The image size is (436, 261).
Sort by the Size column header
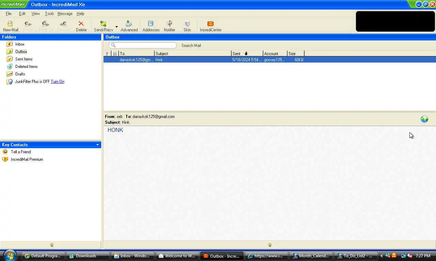[x=296, y=54]
